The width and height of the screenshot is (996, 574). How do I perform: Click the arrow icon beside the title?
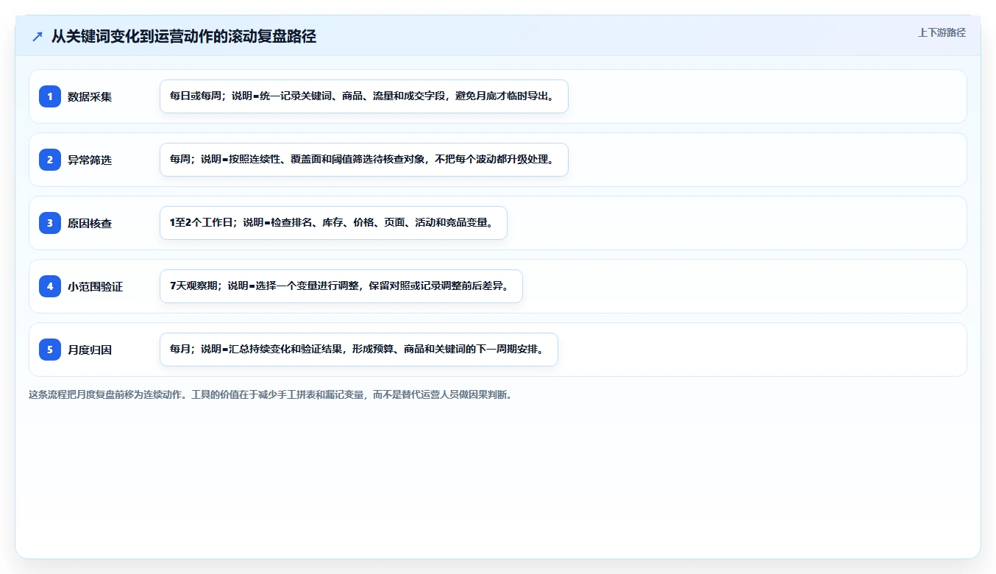[x=38, y=36]
